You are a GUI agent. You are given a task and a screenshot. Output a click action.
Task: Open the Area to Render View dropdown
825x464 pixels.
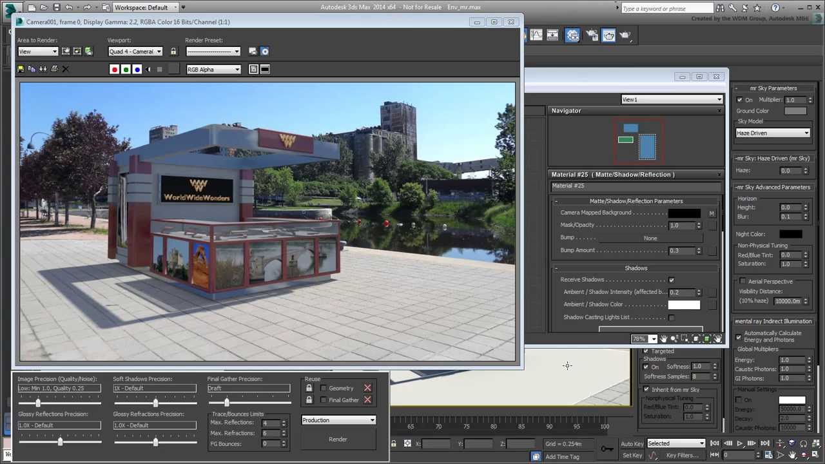coord(38,52)
